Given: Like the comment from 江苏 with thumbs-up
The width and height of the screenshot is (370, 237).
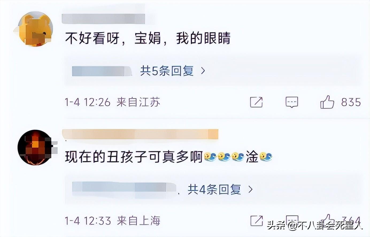Looking at the screenshot, I should (x=327, y=102).
